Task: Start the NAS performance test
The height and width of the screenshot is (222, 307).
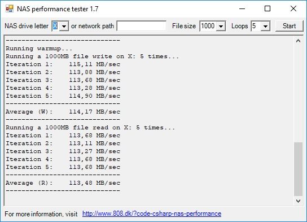Action: [289, 26]
